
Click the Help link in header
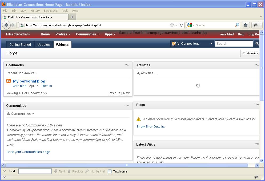coord(241,34)
